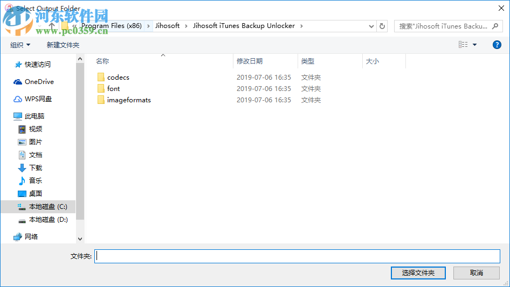Select OneDrive label in navigation pane
Screen dimensions: 510x287
click(39, 82)
